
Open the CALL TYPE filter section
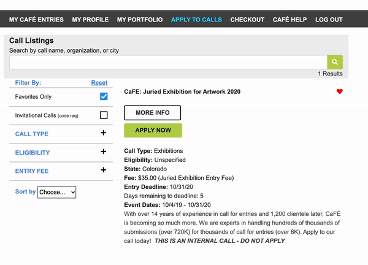tap(32, 134)
